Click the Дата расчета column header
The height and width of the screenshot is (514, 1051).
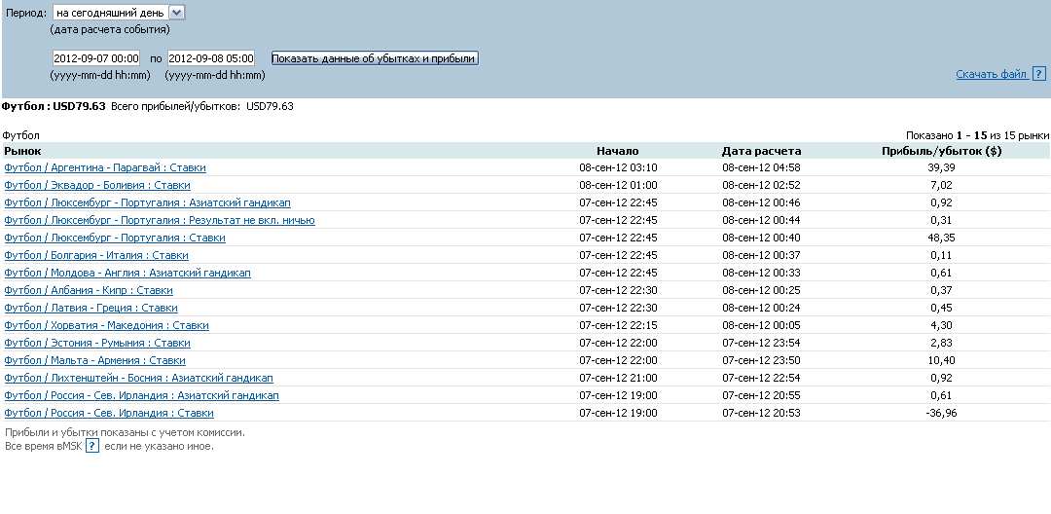(761, 151)
